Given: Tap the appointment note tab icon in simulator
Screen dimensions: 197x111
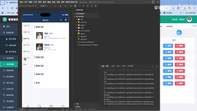Looking at the screenshot, I should (x=39, y=106).
